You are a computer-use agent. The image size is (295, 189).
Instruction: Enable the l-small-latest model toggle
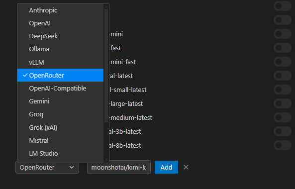(x=283, y=90)
